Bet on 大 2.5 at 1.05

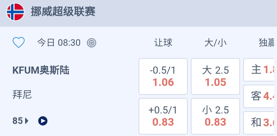point(215,77)
